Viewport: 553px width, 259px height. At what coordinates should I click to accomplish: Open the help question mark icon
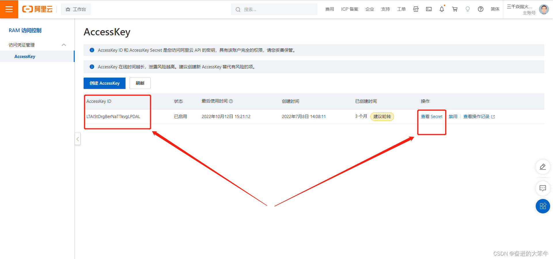(480, 9)
